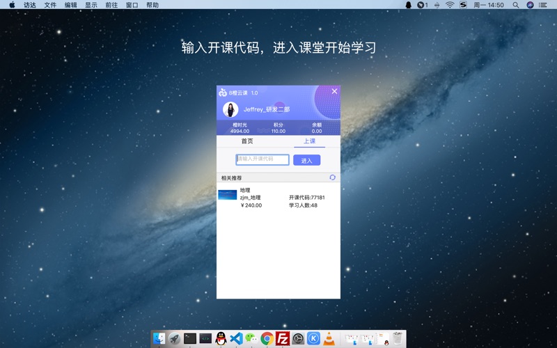Screen dimensions: 557x348
Task: Open WeChat from the Dock
Action: (251, 338)
